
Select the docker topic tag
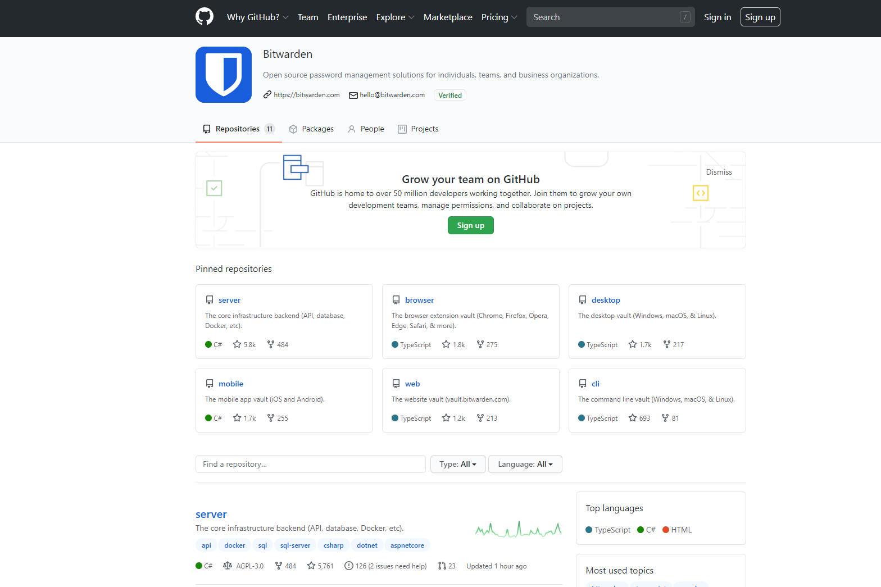pos(234,545)
